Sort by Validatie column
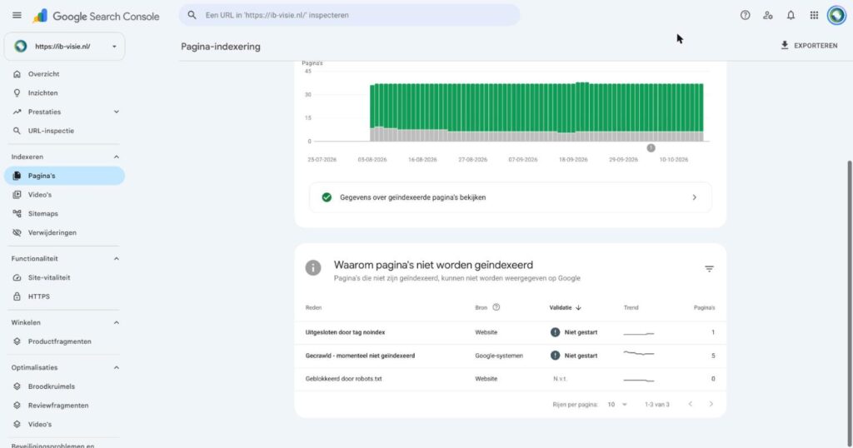Image resolution: width=853 pixels, height=448 pixels. pos(566,308)
